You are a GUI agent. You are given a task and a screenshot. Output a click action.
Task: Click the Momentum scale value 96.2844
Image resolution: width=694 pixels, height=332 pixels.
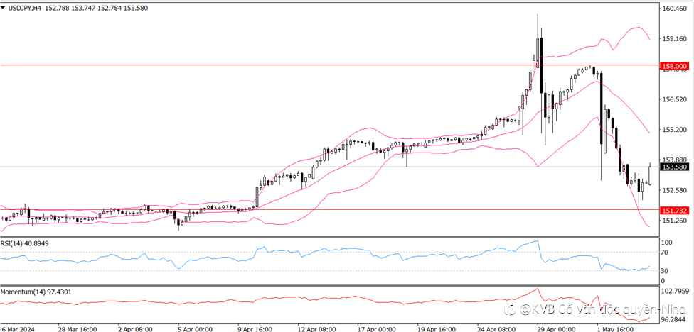pos(674,320)
